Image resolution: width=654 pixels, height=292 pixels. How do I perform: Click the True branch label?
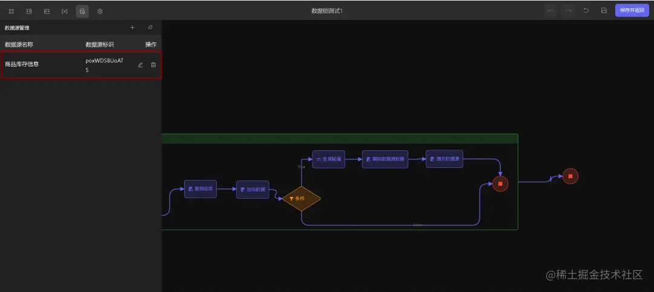(x=301, y=167)
